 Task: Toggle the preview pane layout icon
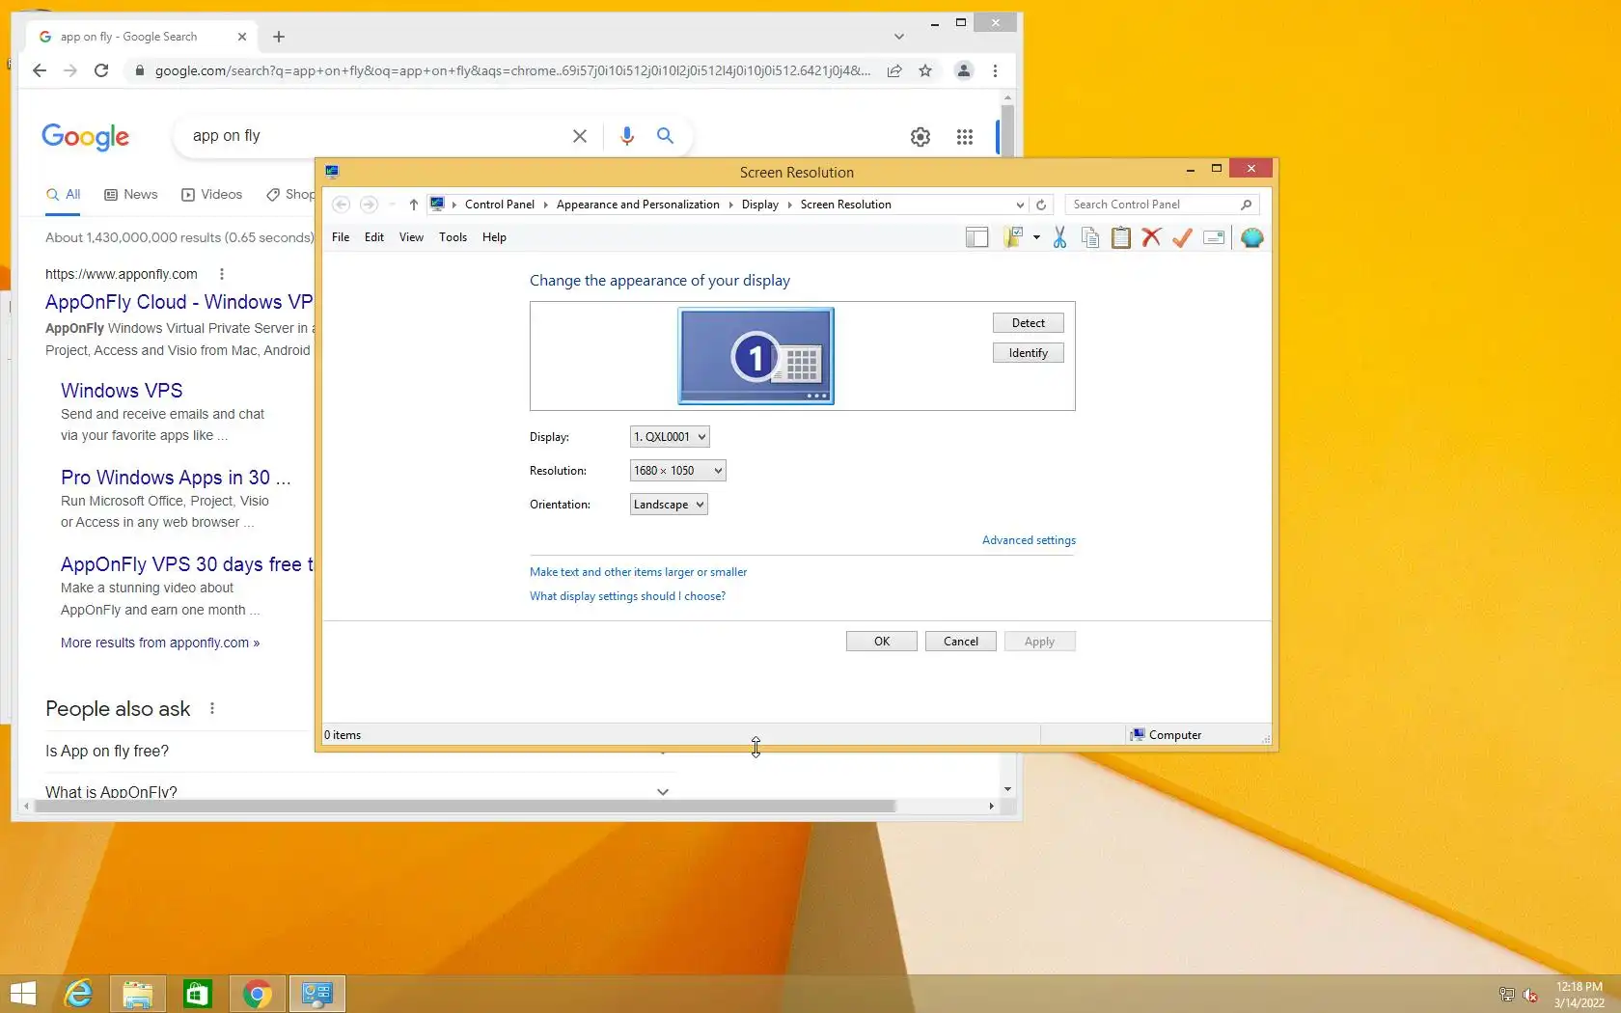pyautogui.click(x=976, y=237)
